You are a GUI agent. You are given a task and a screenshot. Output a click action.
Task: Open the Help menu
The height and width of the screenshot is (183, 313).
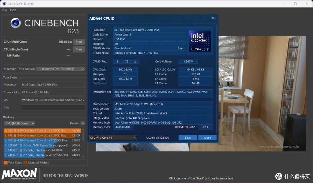click(x=13, y=10)
